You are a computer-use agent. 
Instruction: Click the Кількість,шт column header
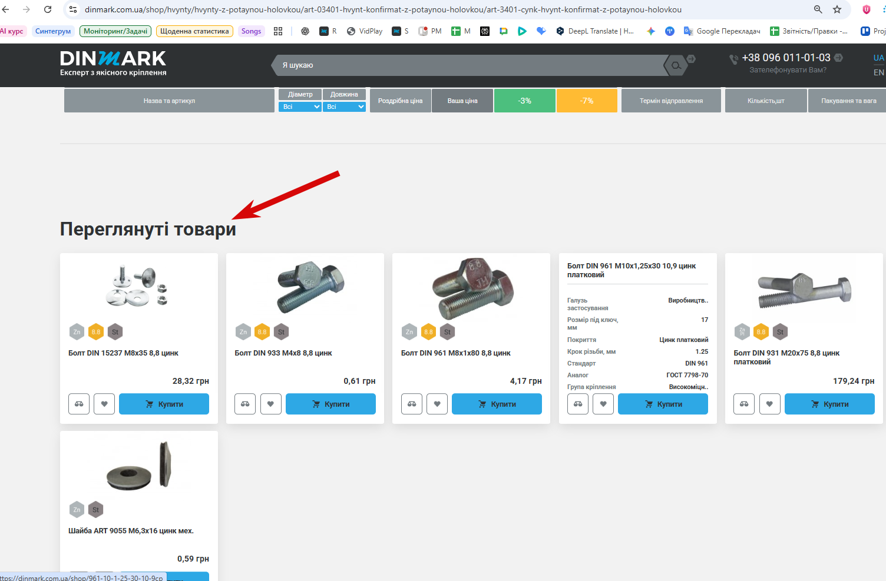766,101
